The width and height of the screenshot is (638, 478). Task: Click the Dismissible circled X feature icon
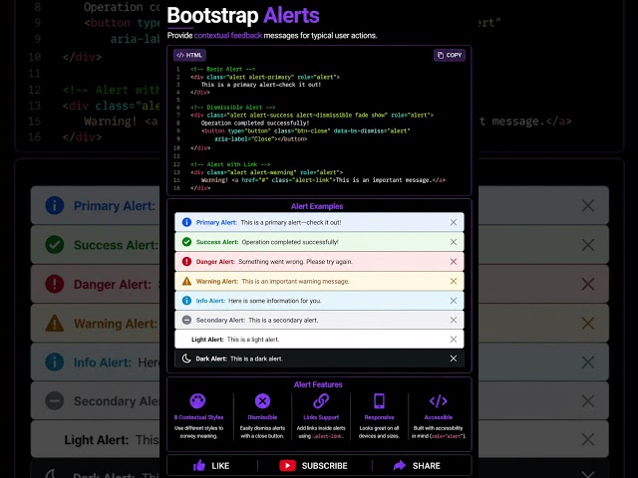[x=262, y=401]
